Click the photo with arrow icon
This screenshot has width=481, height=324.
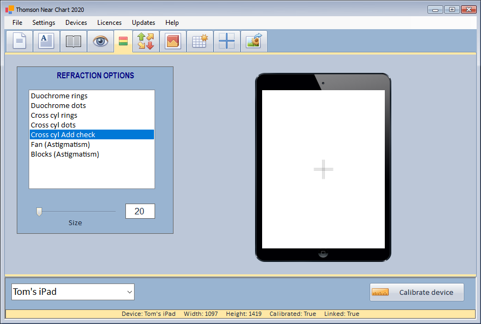click(253, 42)
